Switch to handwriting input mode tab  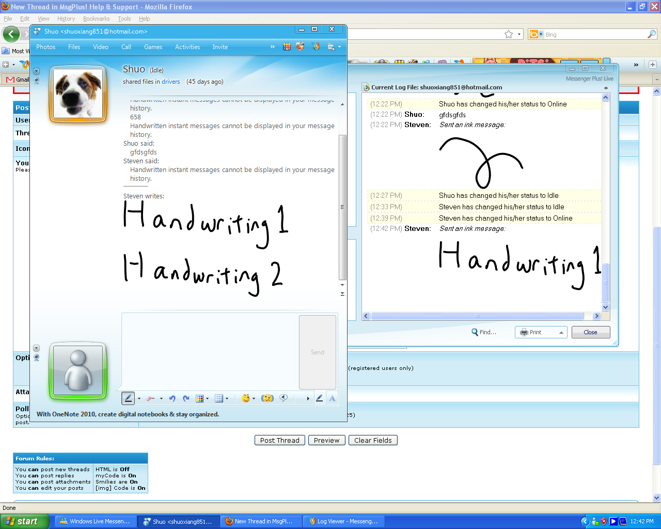[x=319, y=398]
